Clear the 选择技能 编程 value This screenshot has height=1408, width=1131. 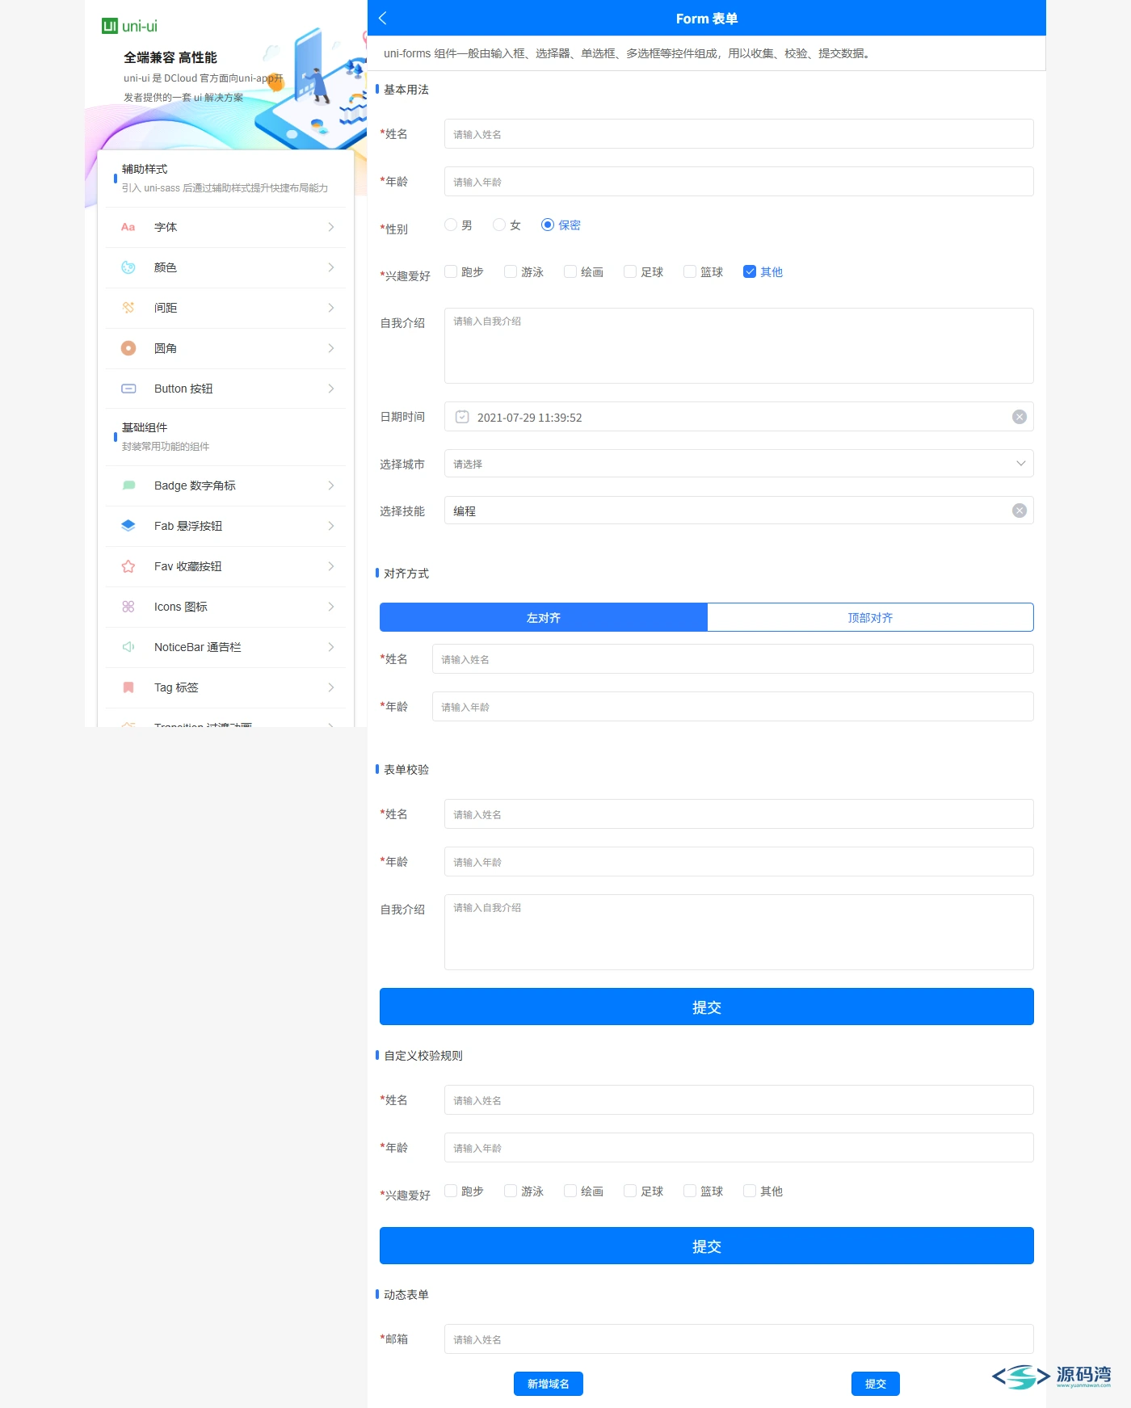pyautogui.click(x=1020, y=511)
